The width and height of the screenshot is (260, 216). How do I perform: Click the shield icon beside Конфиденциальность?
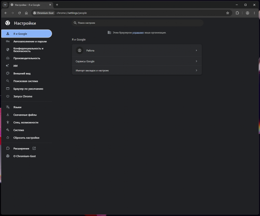[x=8, y=49]
